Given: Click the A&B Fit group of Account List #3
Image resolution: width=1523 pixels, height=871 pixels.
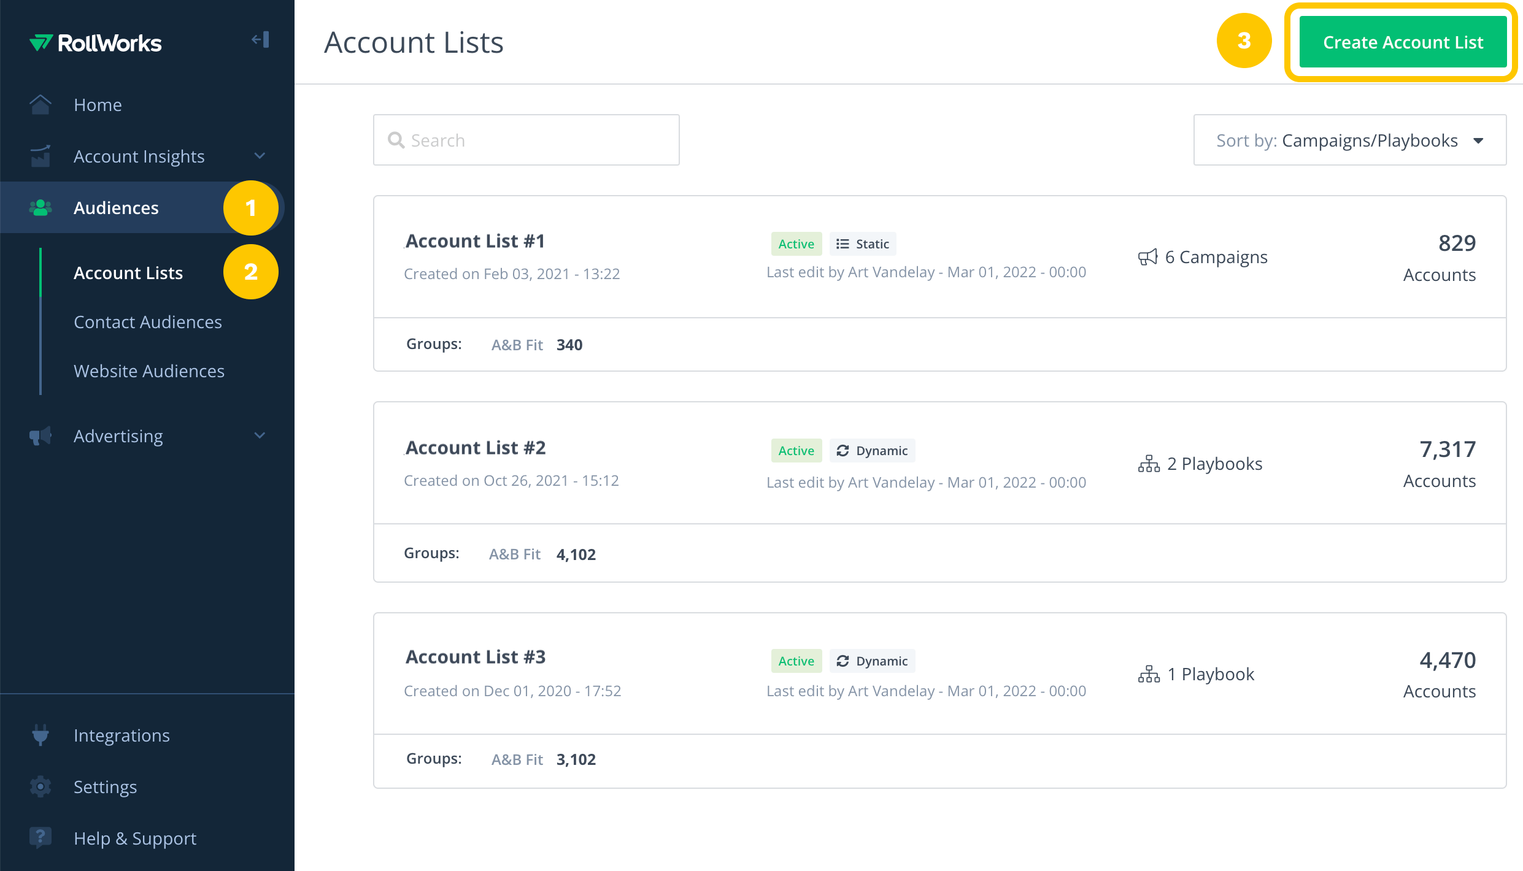Looking at the screenshot, I should (517, 759).
